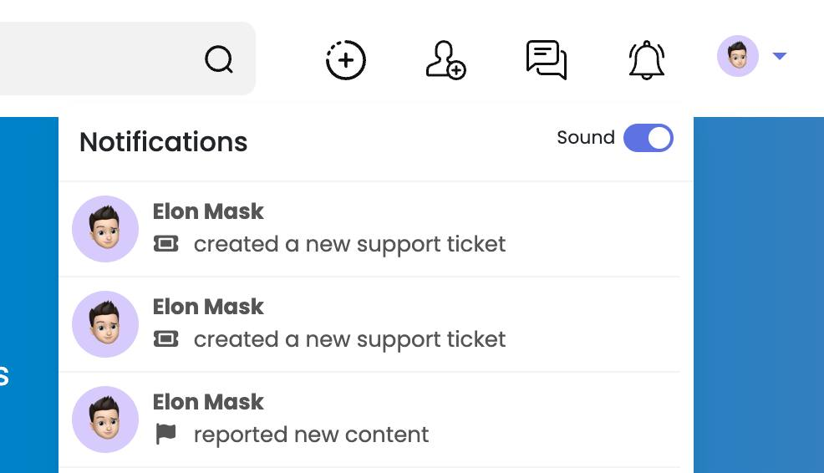Select the reported new content text
The width and height of the screenshot is (824, 473).
(x=311, y=435)
